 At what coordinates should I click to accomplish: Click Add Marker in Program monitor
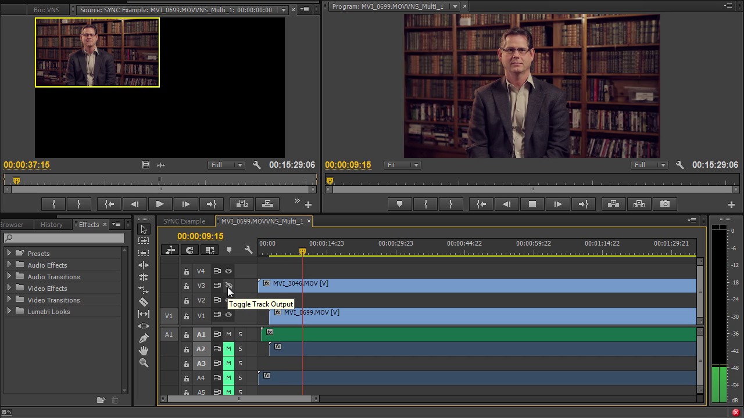tap(399, 204)
